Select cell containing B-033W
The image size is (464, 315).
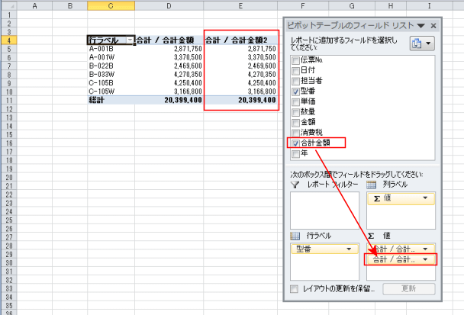pyautogui.click(x=111, y=75)
